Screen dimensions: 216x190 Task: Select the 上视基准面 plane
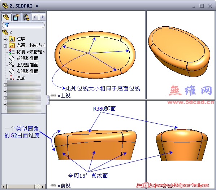pos(27,65)
